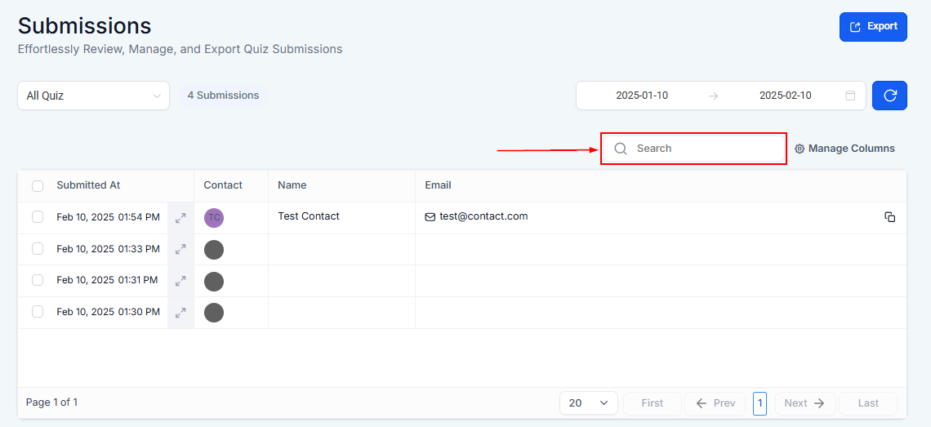
Task: Expand the 01:54 PM submission details
Action: pyautogui.click(x=180, y=218)
